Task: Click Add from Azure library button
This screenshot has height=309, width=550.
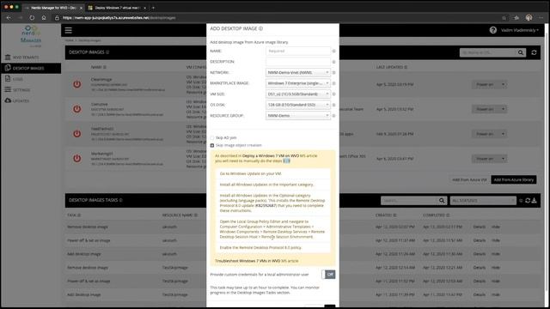Action: point(514,179)
